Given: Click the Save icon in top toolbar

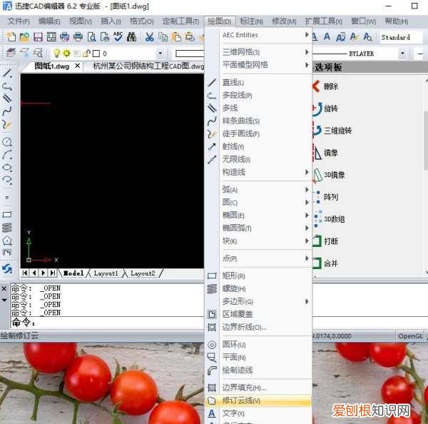Looking at the screenshot, I should point(39,37).
